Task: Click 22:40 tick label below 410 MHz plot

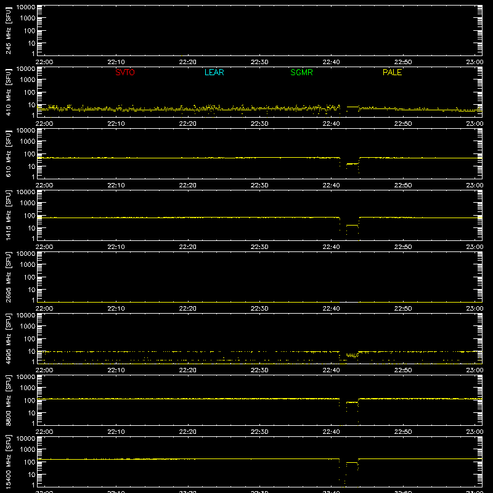Action: click(x=331, y=124)
